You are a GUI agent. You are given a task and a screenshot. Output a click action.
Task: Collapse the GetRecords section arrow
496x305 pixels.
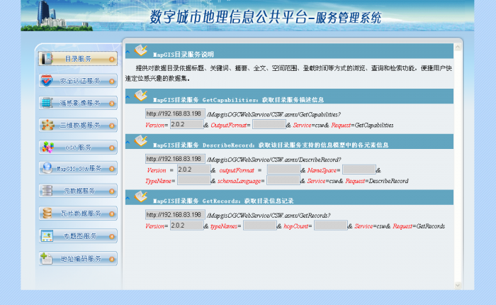coord(128,200)
